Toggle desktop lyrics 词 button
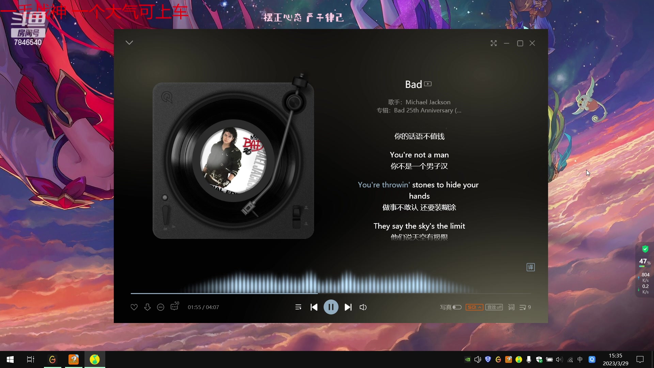The width and height of the screenshot is (654, 368). (511, 307)
